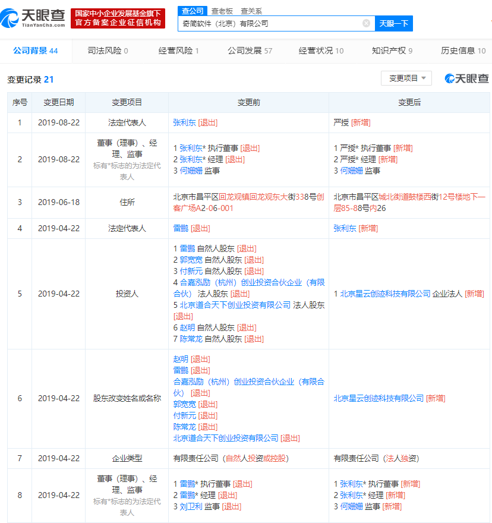Click the red official credit agency banner

(x=118, y=18)
